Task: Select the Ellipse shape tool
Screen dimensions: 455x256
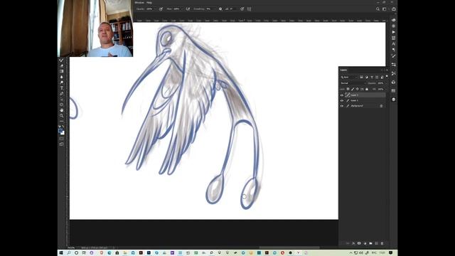Action: coord(62,105)
